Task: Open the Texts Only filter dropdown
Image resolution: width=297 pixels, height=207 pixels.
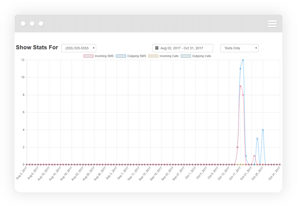Action: (x=239, y=48)
